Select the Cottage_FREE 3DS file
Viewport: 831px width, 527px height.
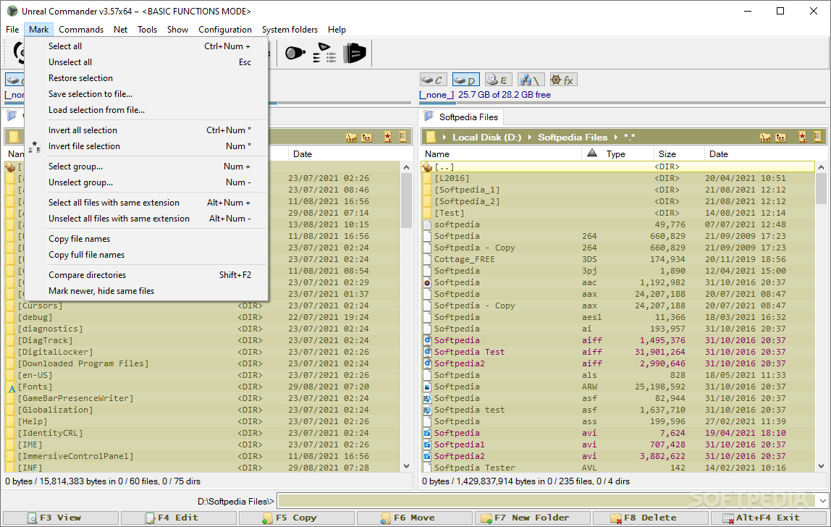(x=618, y=259)
